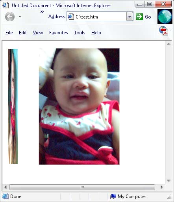
Task: Open the View menu
Action: pyautogui.click(x=38, y=33)
